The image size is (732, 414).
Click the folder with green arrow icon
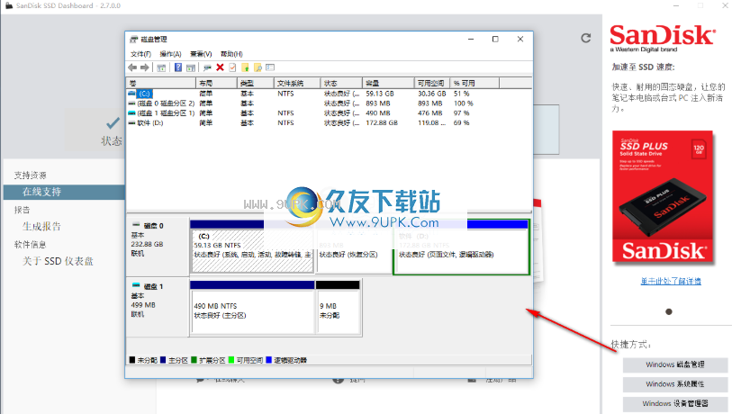245,67
